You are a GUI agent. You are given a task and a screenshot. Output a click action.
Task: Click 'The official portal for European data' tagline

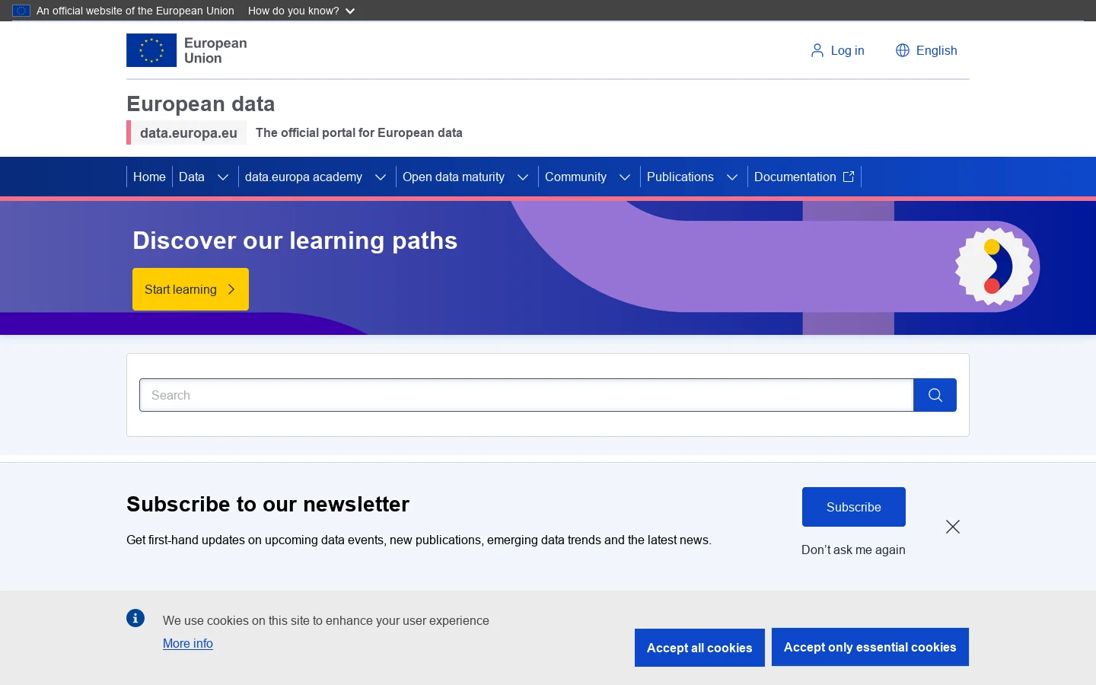[x=359, y=132]
